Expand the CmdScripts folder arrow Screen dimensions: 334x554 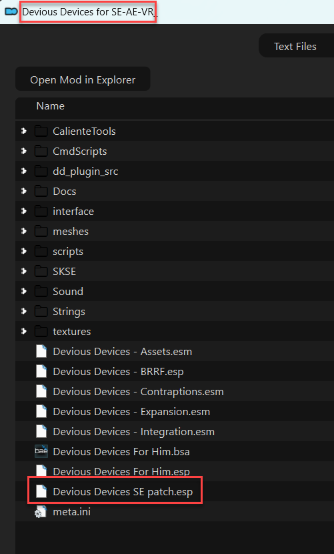tap(23, 152)
